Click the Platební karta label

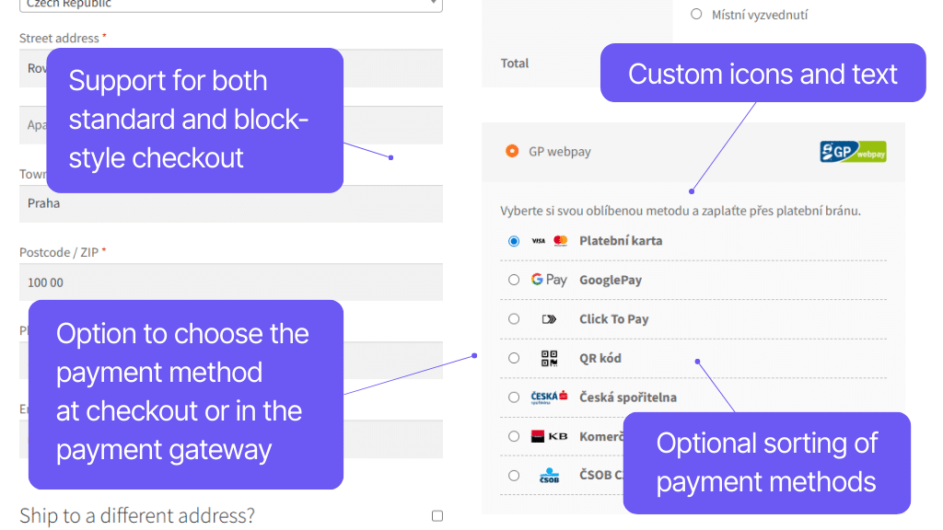621,241
